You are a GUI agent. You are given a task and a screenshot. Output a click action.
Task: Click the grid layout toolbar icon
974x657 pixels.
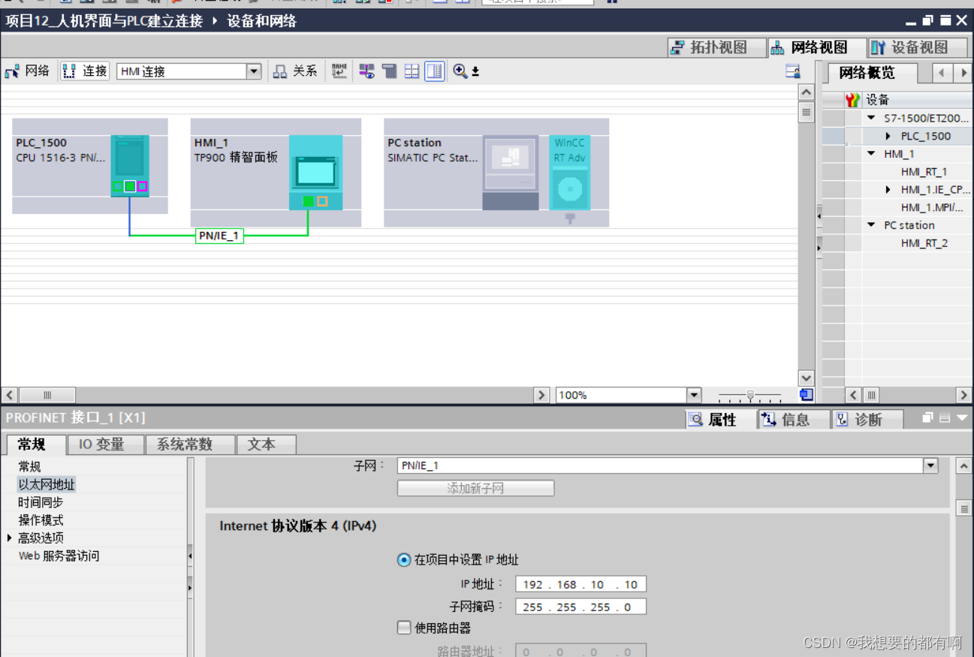412,71
